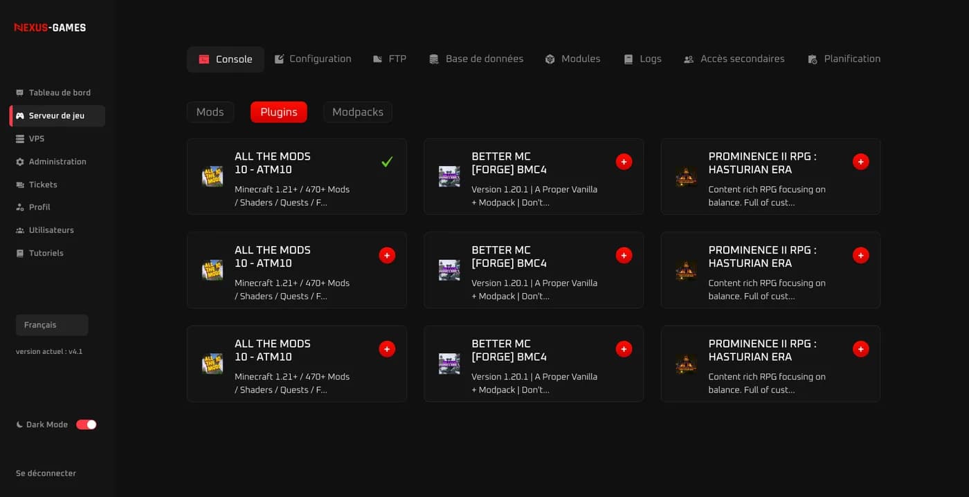The height and width of the screenshot is (497, 969).
Task: Select the Modpacks filter button
Action: 358,112
